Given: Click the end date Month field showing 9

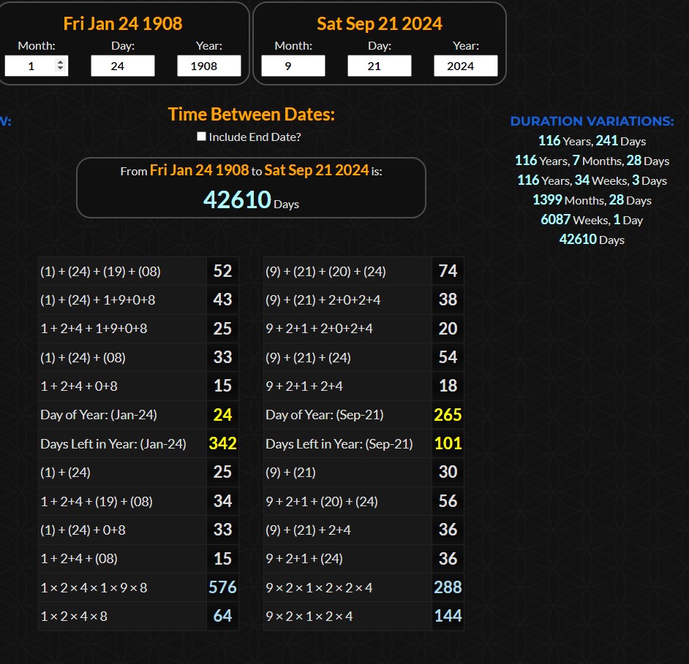Looking at the screenshot, I should tap(293, 66).
